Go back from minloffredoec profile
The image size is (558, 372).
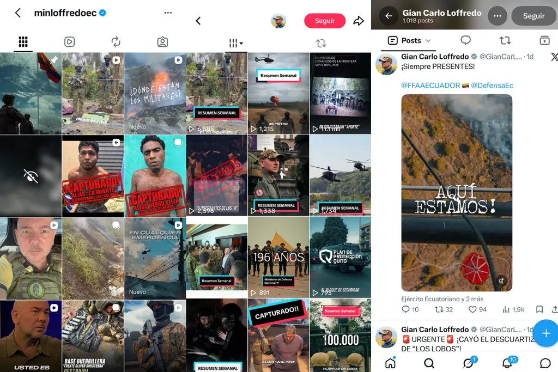(18, 13)
